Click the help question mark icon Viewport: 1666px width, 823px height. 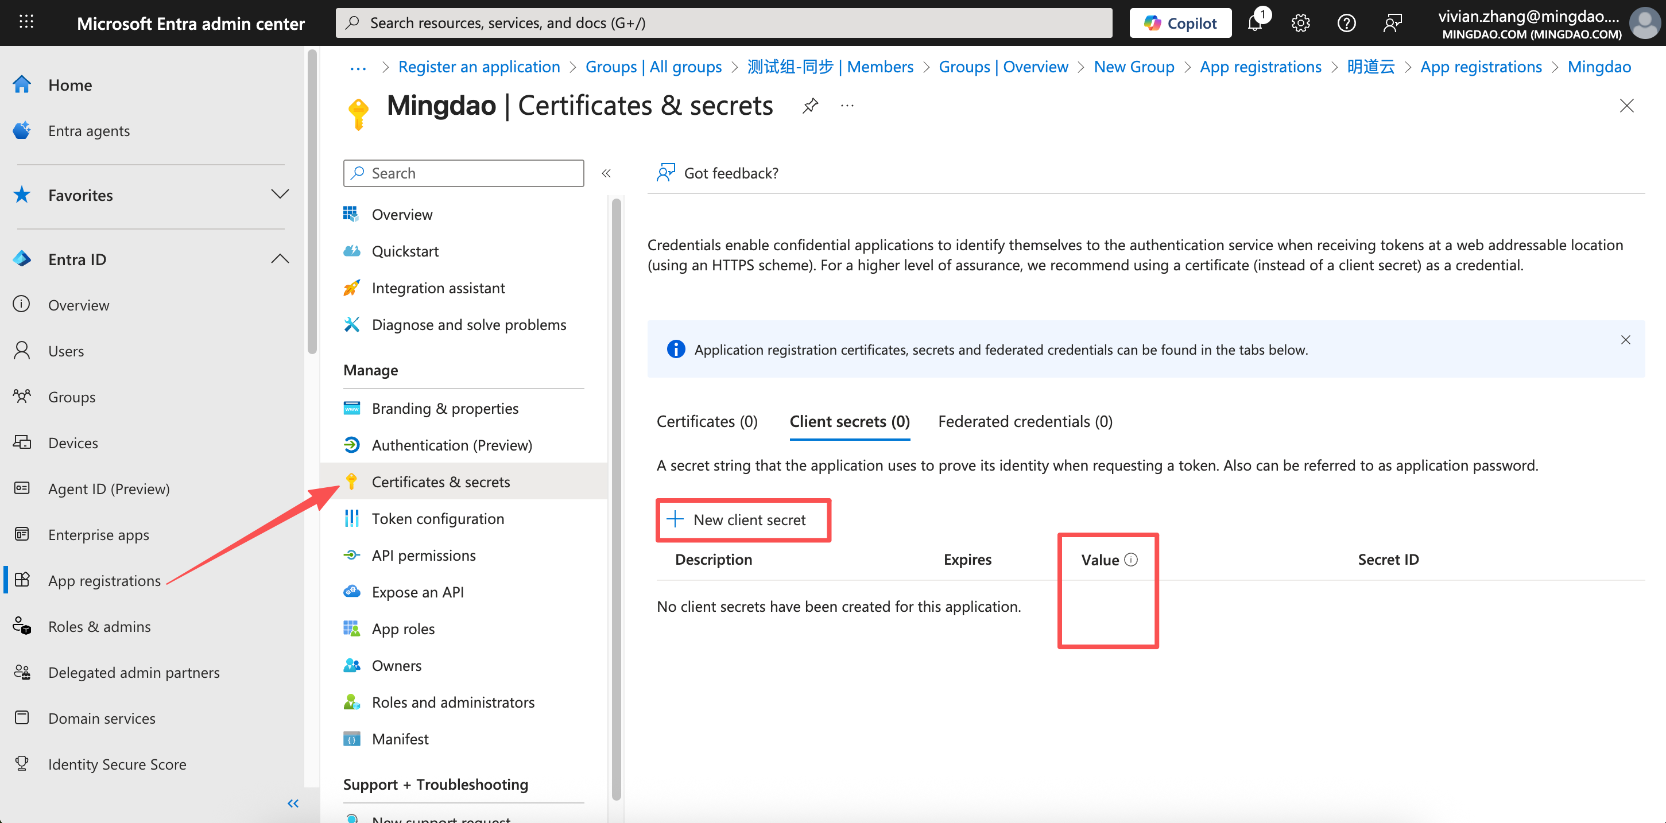1346,24
